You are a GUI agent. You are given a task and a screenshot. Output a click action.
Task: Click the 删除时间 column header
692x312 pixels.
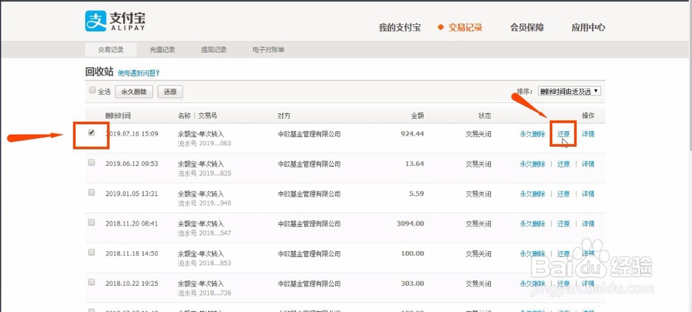pos(118,116)
